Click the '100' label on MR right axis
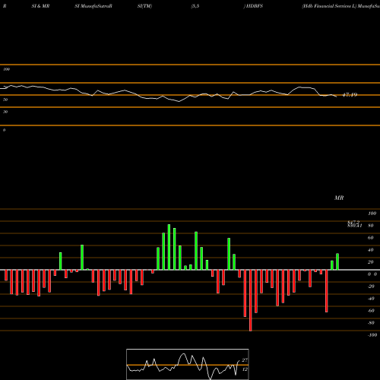This screenshot has width=380, height=380. coord(372,214)
